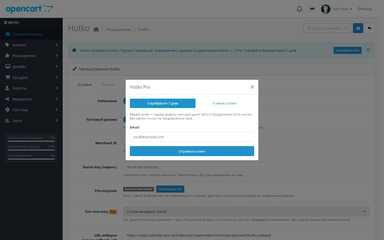Switch language via the Ukrainian flag

[x=312, y=9]
